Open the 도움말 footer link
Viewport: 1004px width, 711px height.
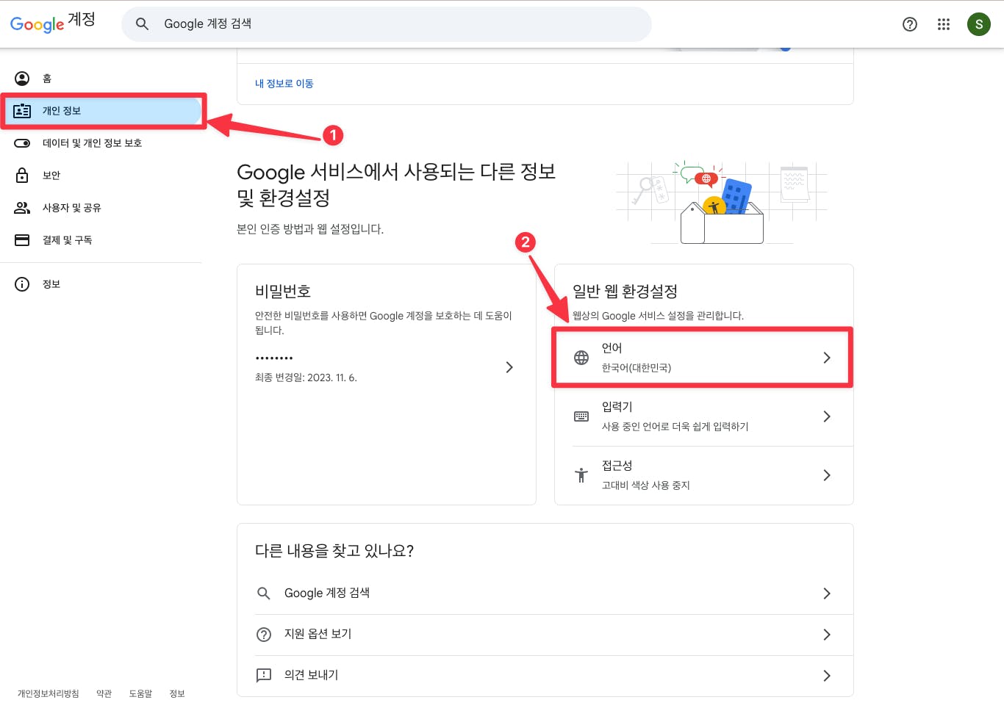[x=140, y=693]
